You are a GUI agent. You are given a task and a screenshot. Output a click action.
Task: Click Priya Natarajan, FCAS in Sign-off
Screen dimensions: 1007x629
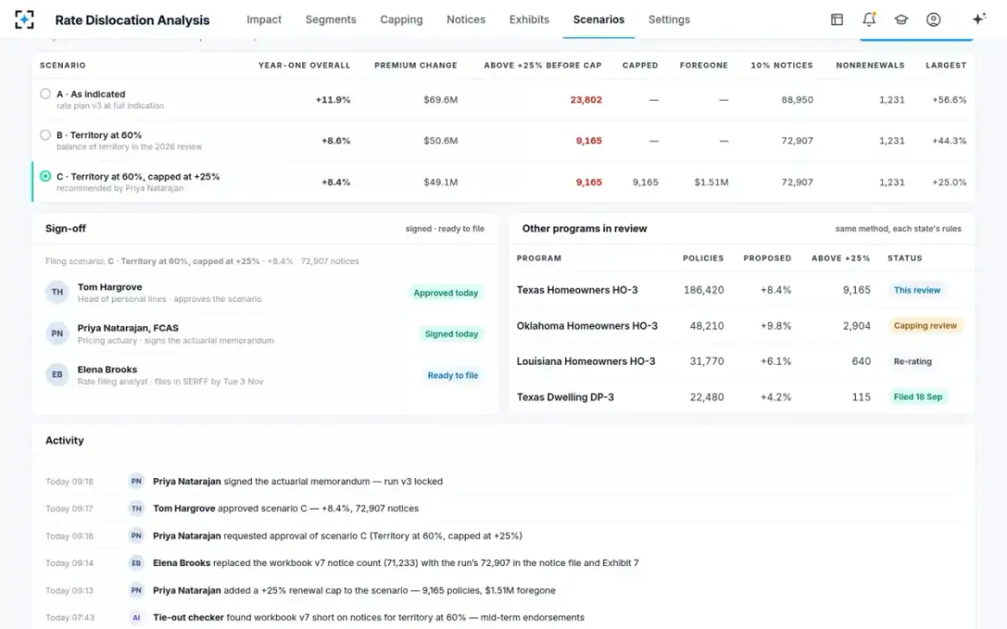coord(128,328)
